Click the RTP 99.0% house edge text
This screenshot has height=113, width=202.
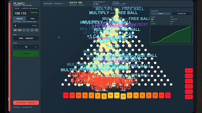click(23, 107)
